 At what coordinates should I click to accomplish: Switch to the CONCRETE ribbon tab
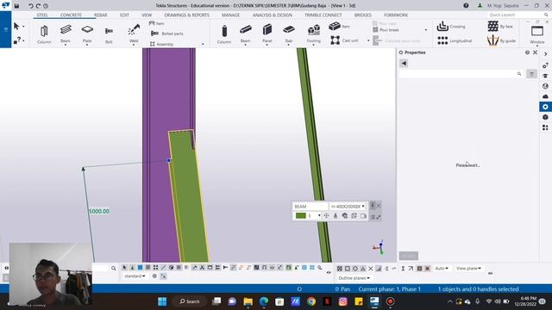click(x=71, y=15)
